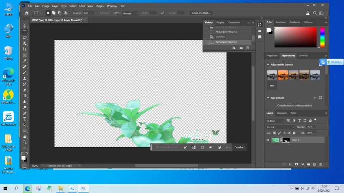Open the Opacity dropdown arrow
The image size is (344, 193).
[314, 127]
